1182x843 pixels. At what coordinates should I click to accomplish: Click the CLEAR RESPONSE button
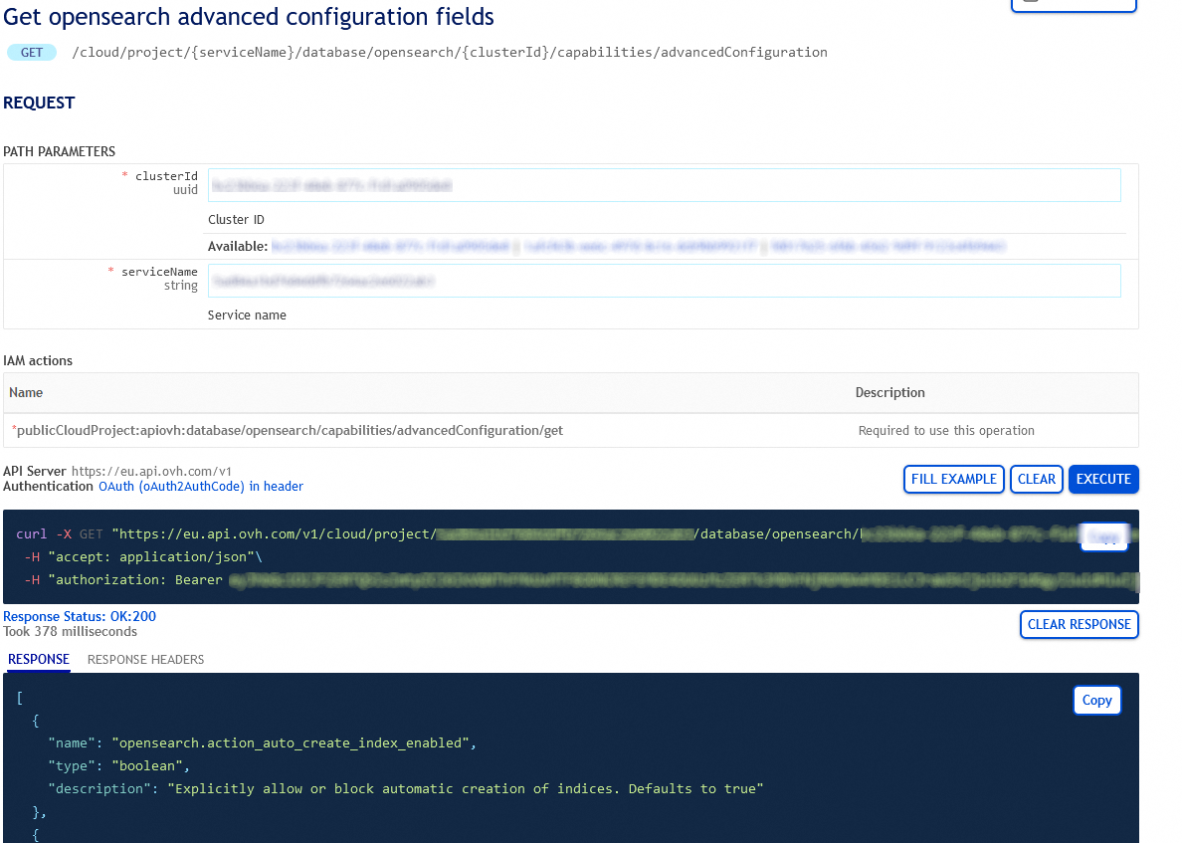click(1079, 624)
